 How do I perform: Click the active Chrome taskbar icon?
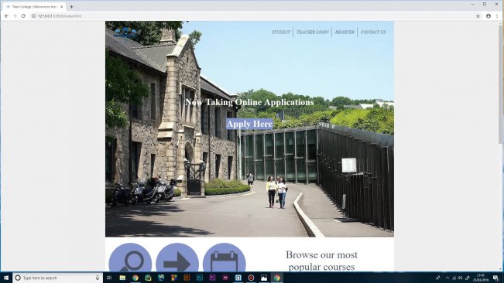(276, 278)
